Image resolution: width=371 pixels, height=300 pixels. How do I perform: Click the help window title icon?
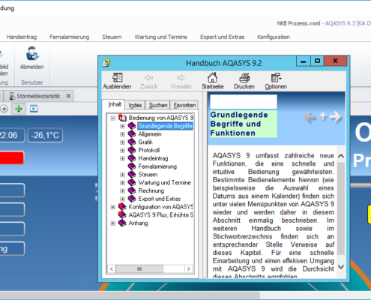(x=106, y=62)
